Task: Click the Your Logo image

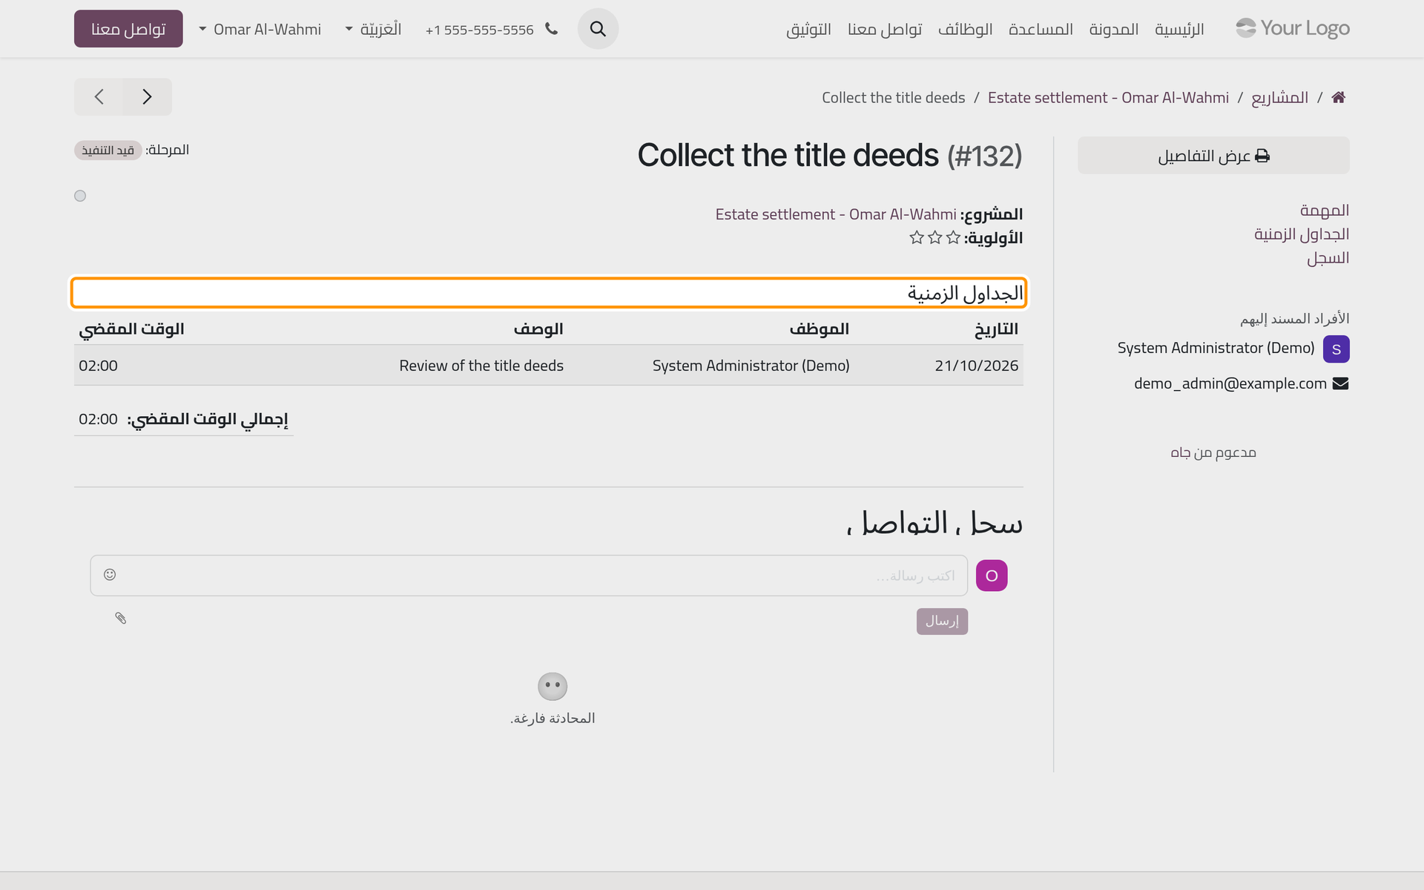Action: click(1293, 28)
